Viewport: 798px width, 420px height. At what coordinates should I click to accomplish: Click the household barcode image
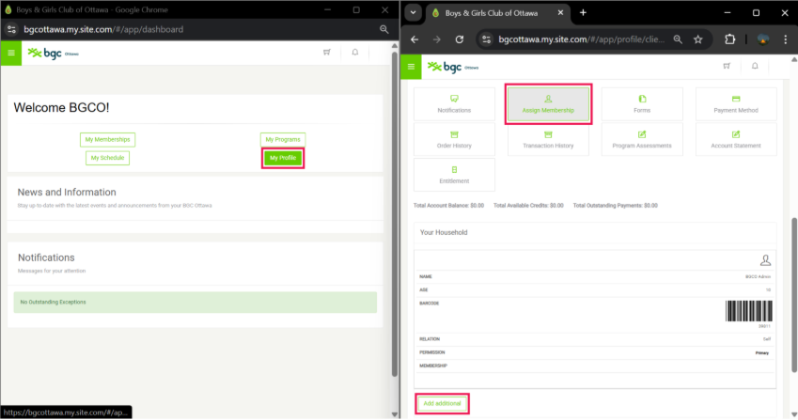748,311
